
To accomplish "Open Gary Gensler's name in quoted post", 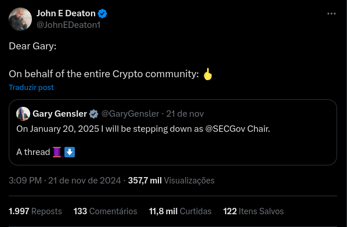I will [60, 114].
